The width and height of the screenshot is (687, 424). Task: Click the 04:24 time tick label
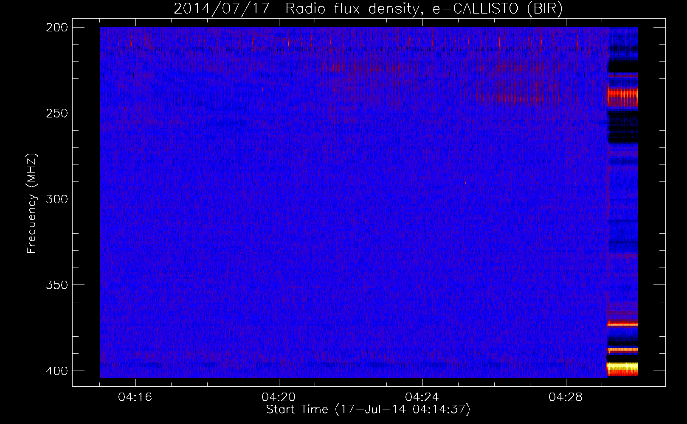[x=422, y=397]
